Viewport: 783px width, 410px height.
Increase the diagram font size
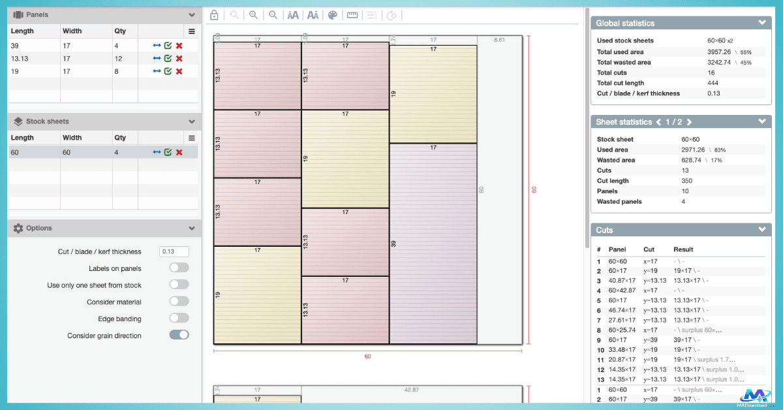coord(293,15)
